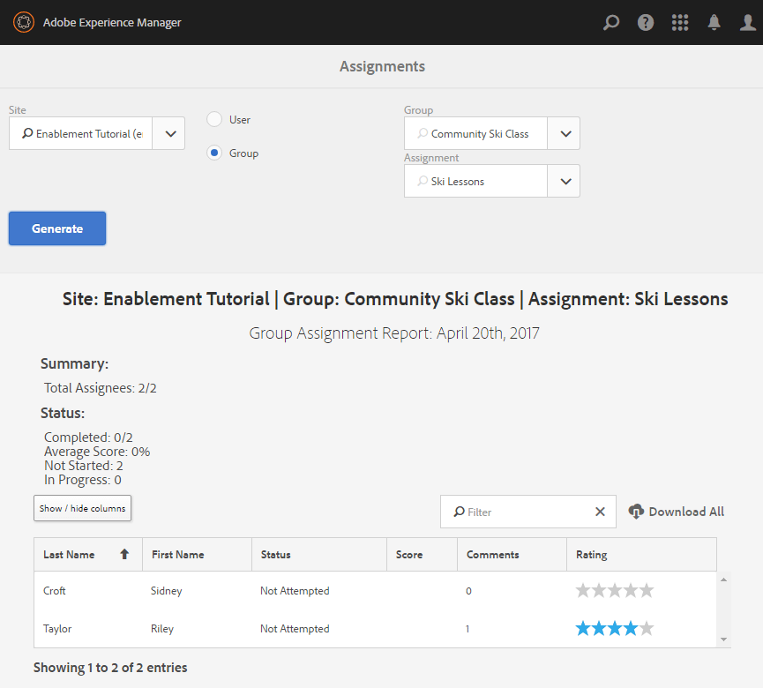Expand the Site dropdown arrow
Image resolution: width=763 pixels, height=688 pixels.
click(169, 134)
